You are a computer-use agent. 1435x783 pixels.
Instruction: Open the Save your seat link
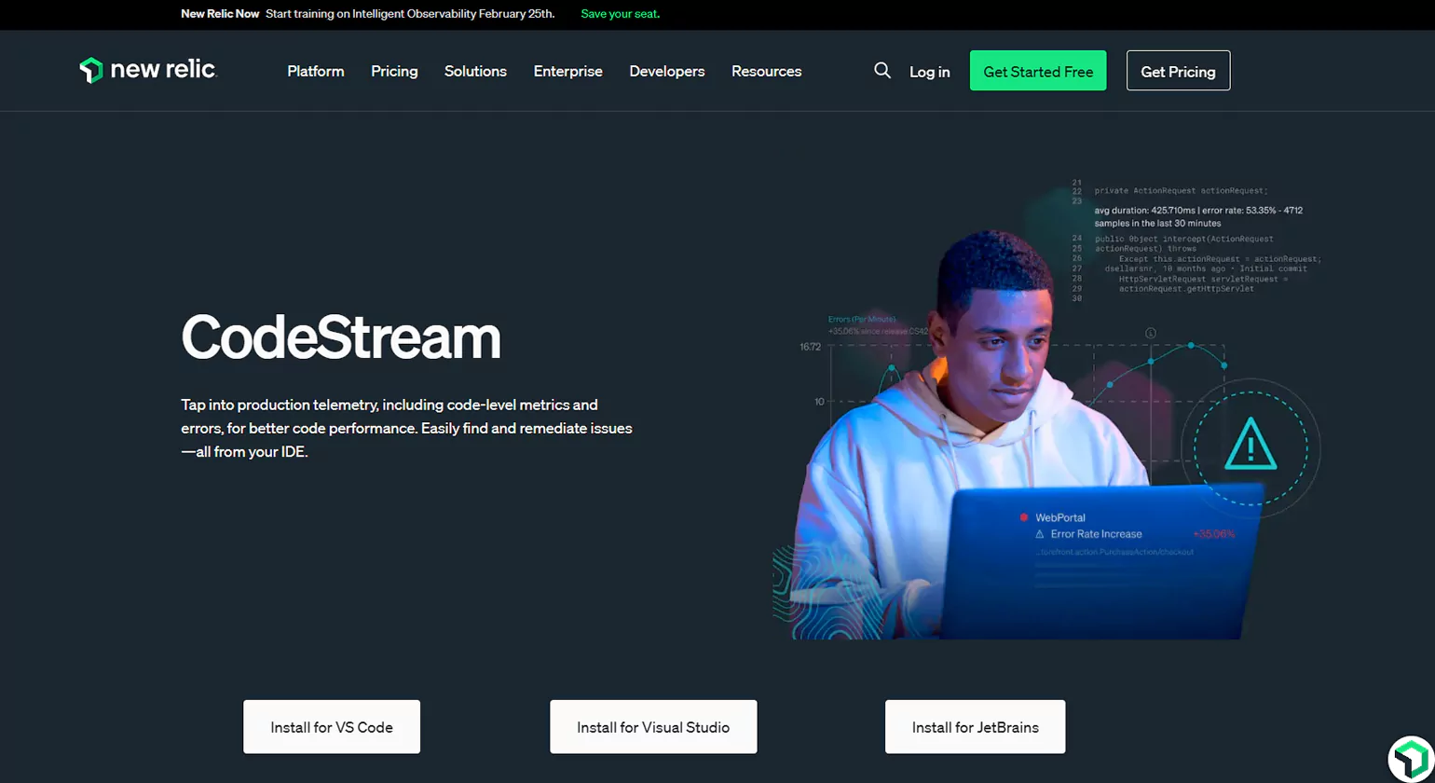(620, 14)
